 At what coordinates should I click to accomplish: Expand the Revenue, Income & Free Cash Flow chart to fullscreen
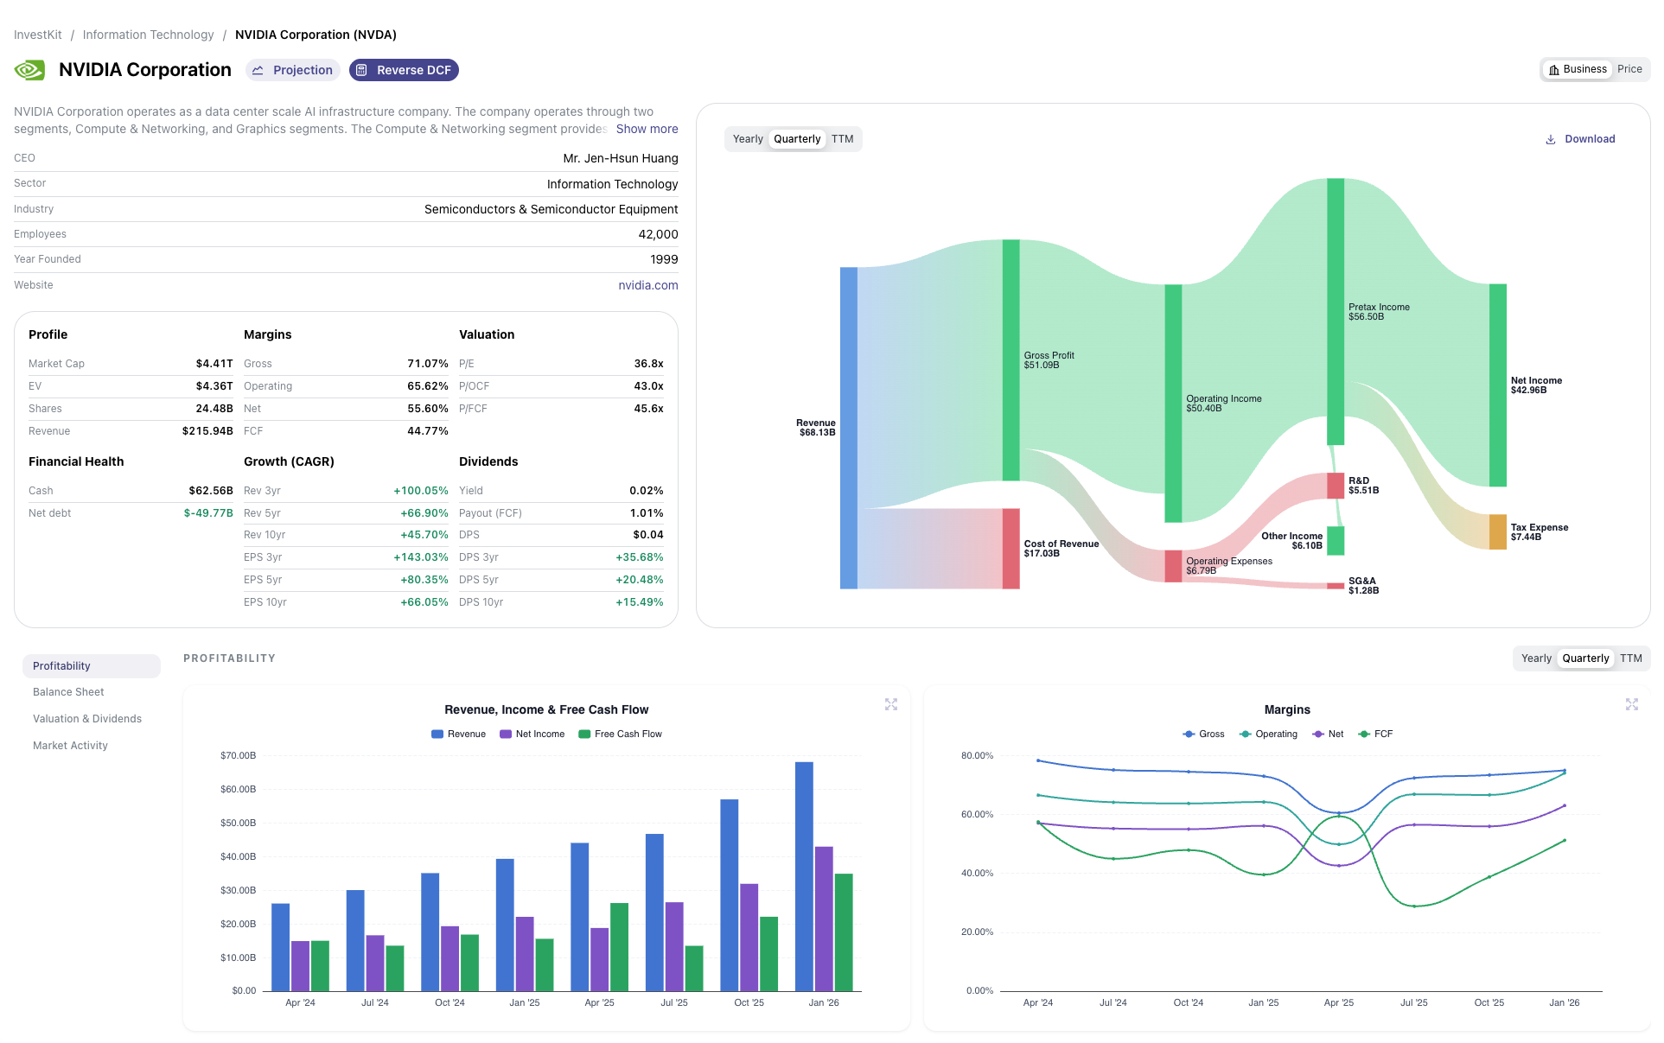891,705
